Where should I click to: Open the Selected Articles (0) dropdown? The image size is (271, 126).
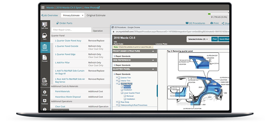(x=198, y=39)
